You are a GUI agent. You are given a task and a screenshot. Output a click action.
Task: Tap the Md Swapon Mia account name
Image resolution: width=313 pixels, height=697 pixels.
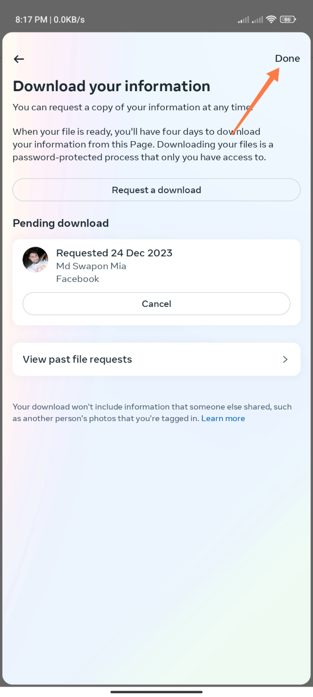[x=91, y=266]
